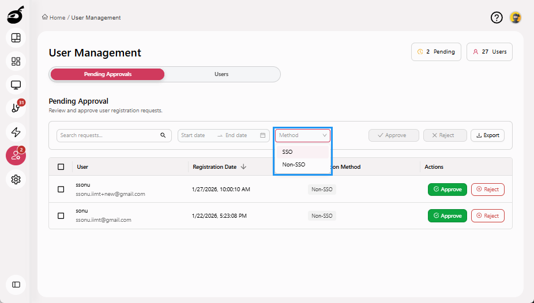Click the Home breadcrumb link

[58, 18]
